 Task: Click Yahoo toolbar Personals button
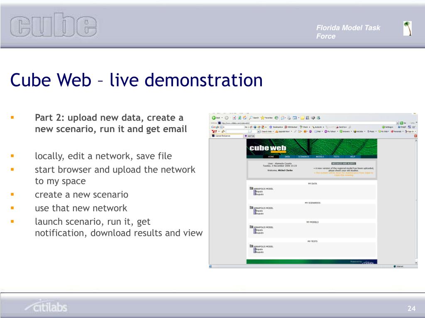pyautogui.click(x=396, y=131)
